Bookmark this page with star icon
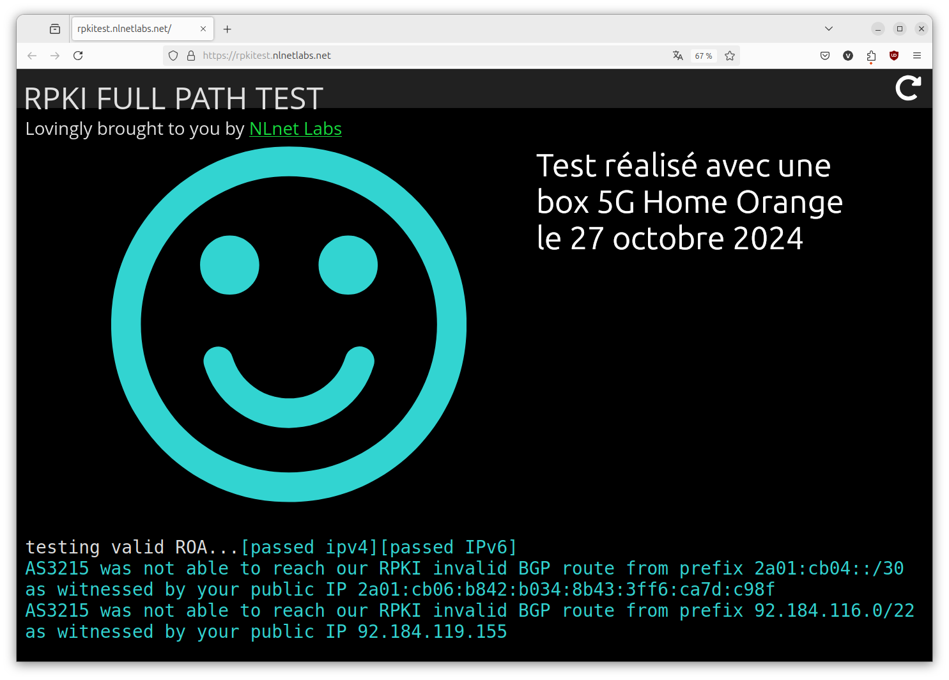949x680 pixels. pos(730,56)
